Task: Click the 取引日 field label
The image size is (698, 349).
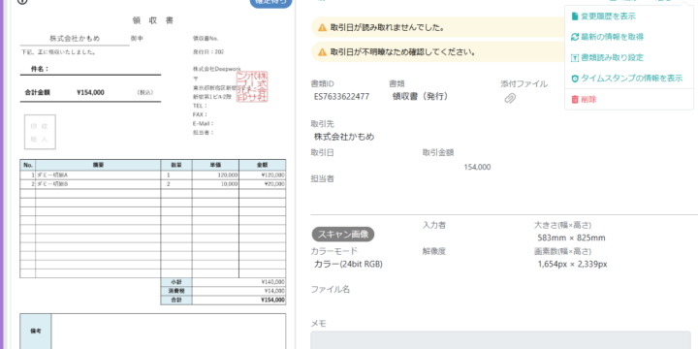Action: 322,153
